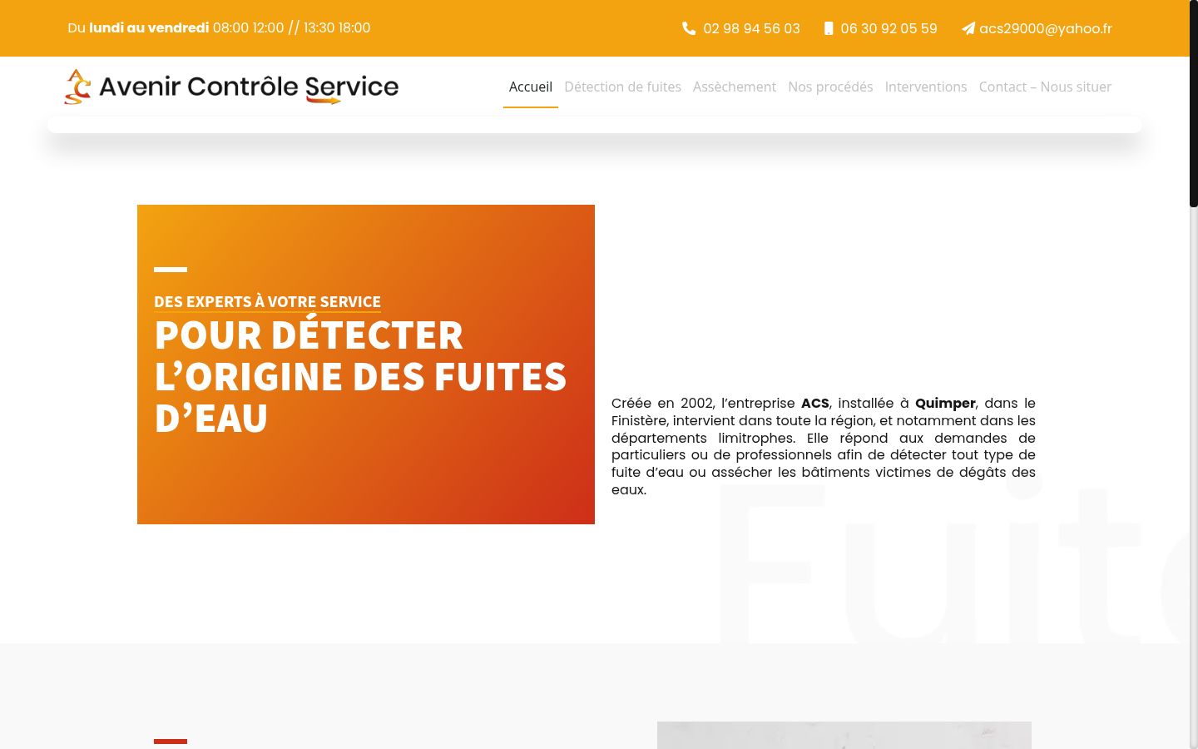Open the Accueil menu item
1198x749 pixels.
point(531,87)
